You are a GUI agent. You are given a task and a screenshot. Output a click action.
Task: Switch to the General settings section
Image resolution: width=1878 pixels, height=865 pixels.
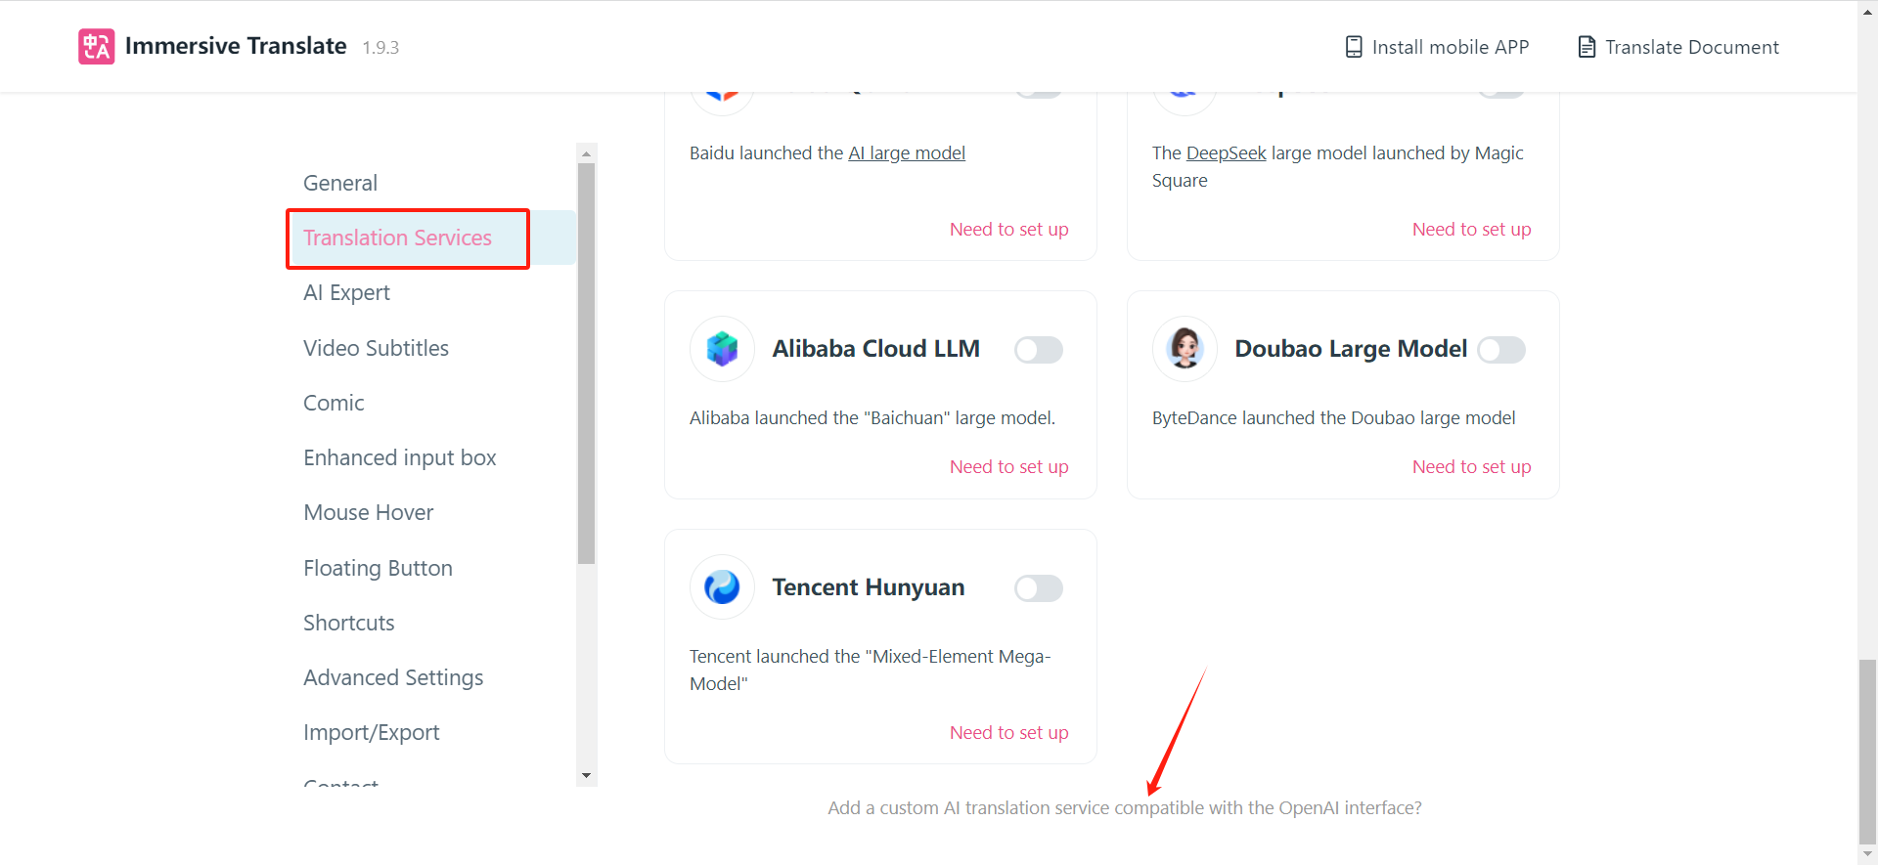click(x=340, y=183)
